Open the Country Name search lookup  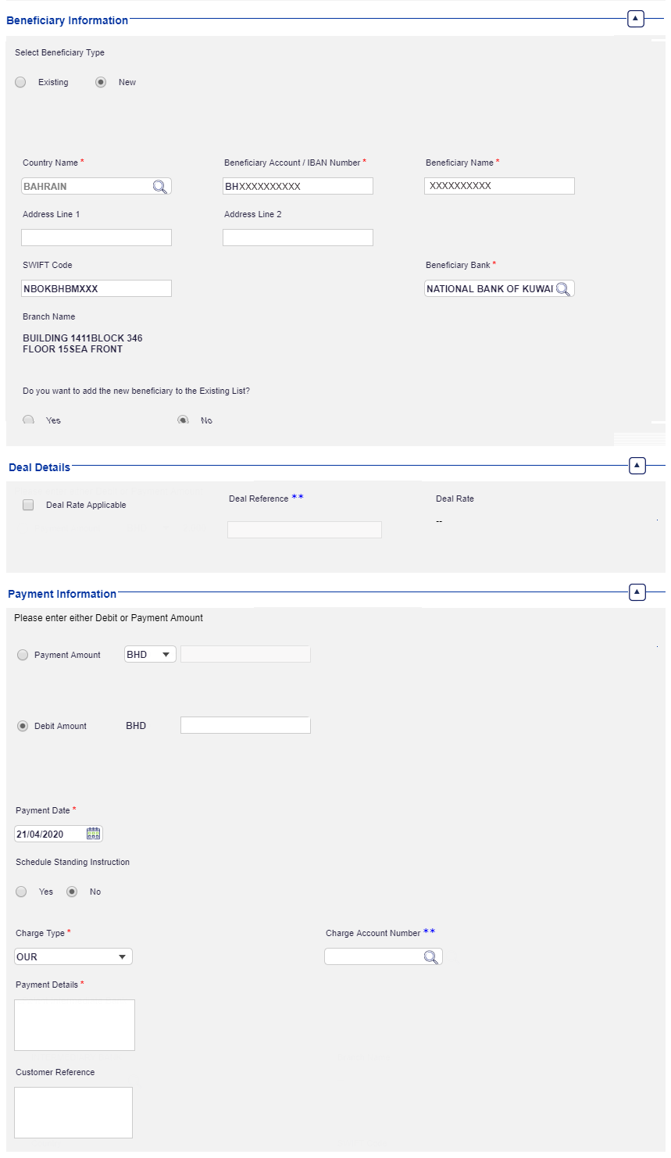160,187
